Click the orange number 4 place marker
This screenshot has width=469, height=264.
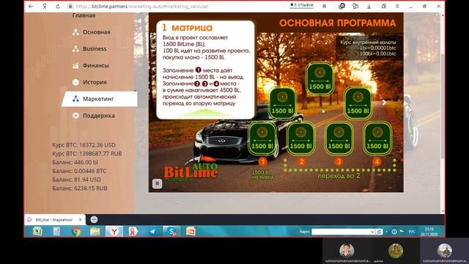(x=377, y=162)
